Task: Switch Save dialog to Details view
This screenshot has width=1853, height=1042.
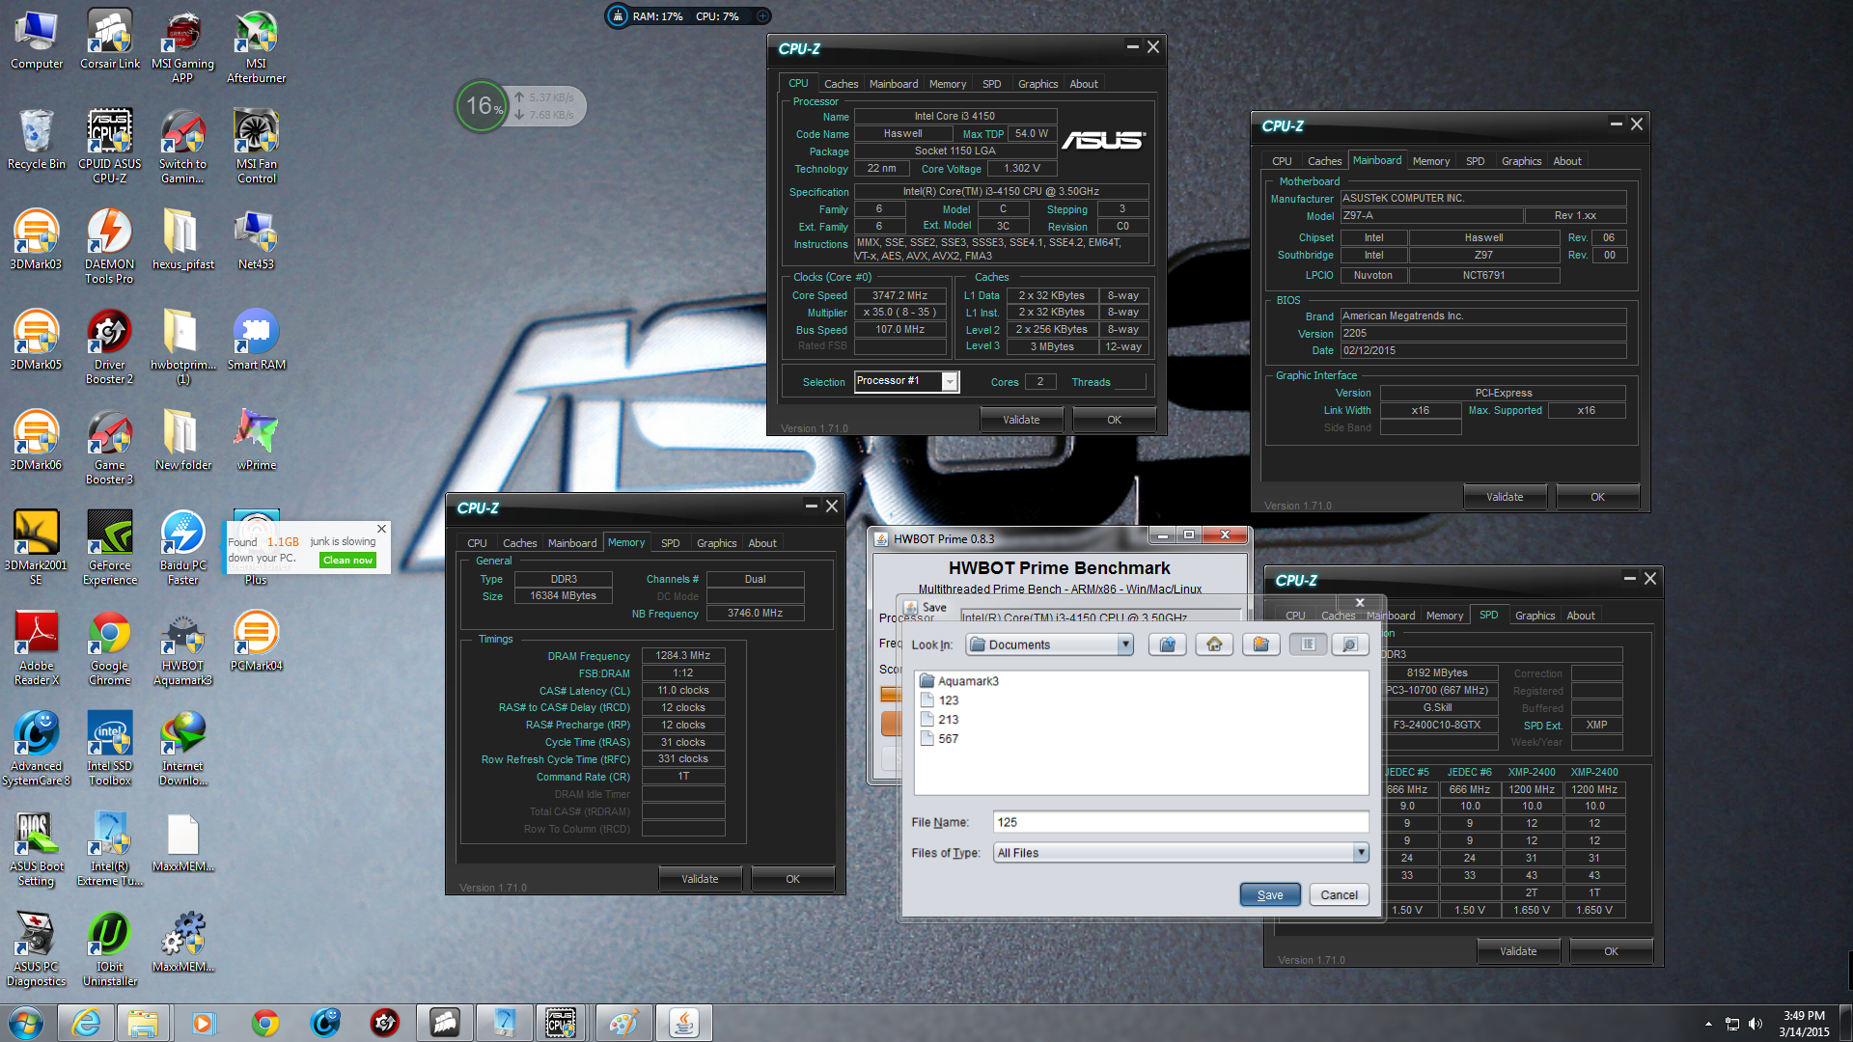Action: 1350,644
